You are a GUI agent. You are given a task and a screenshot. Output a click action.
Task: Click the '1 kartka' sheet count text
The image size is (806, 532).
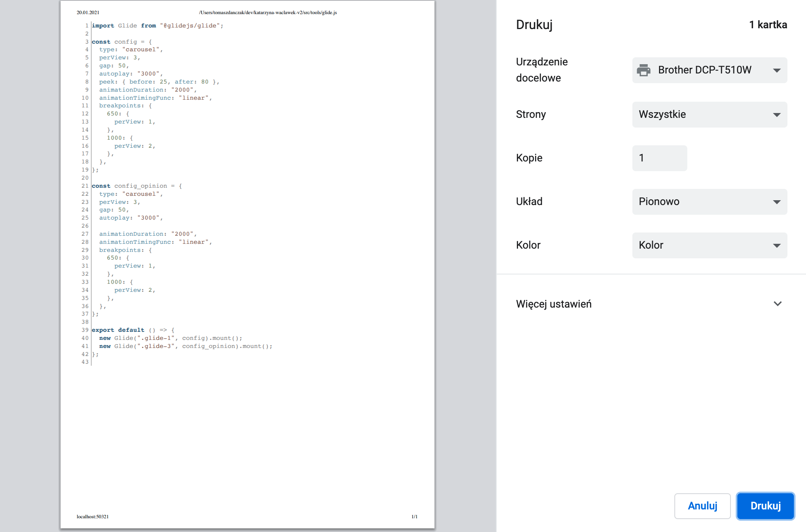pyautogui.click(x=768, y=25)
